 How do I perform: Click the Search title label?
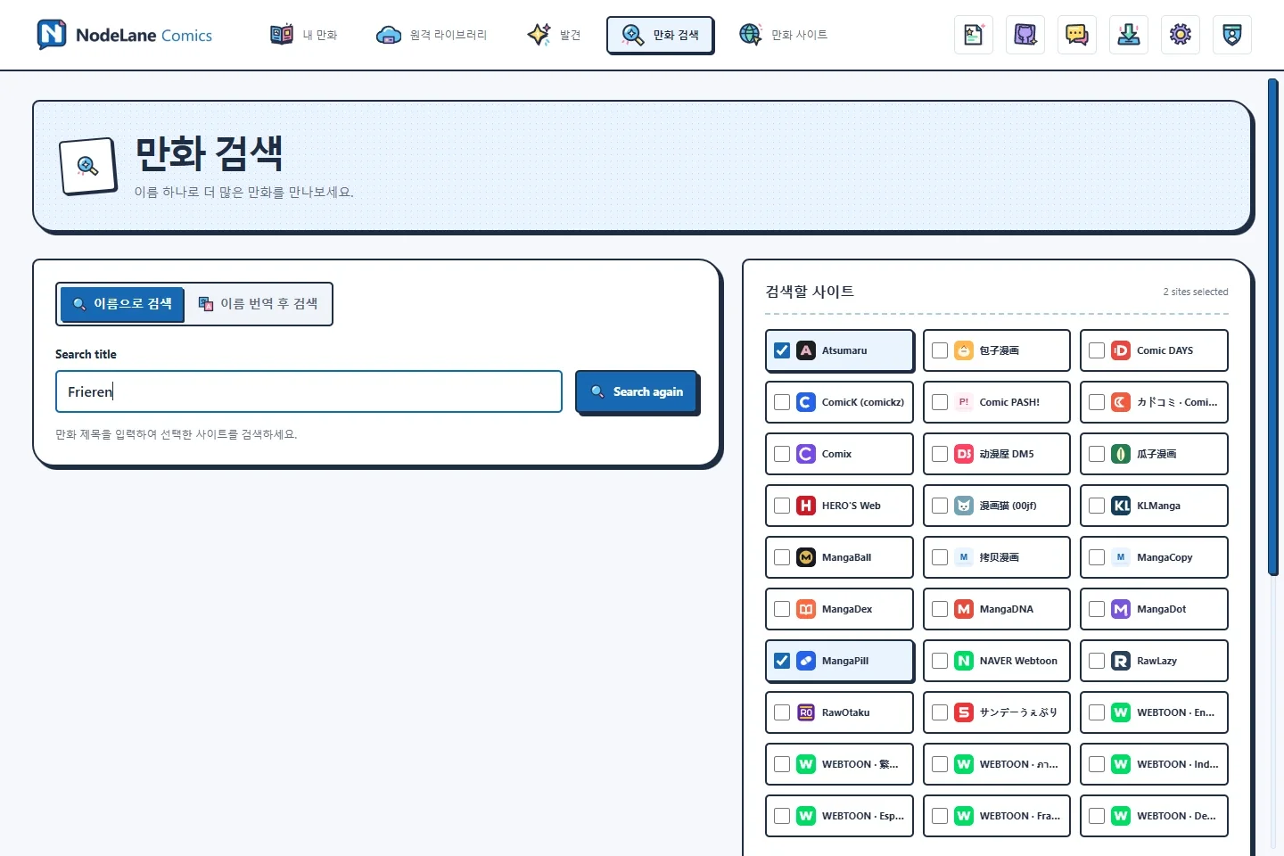click(x=86, y=354)
